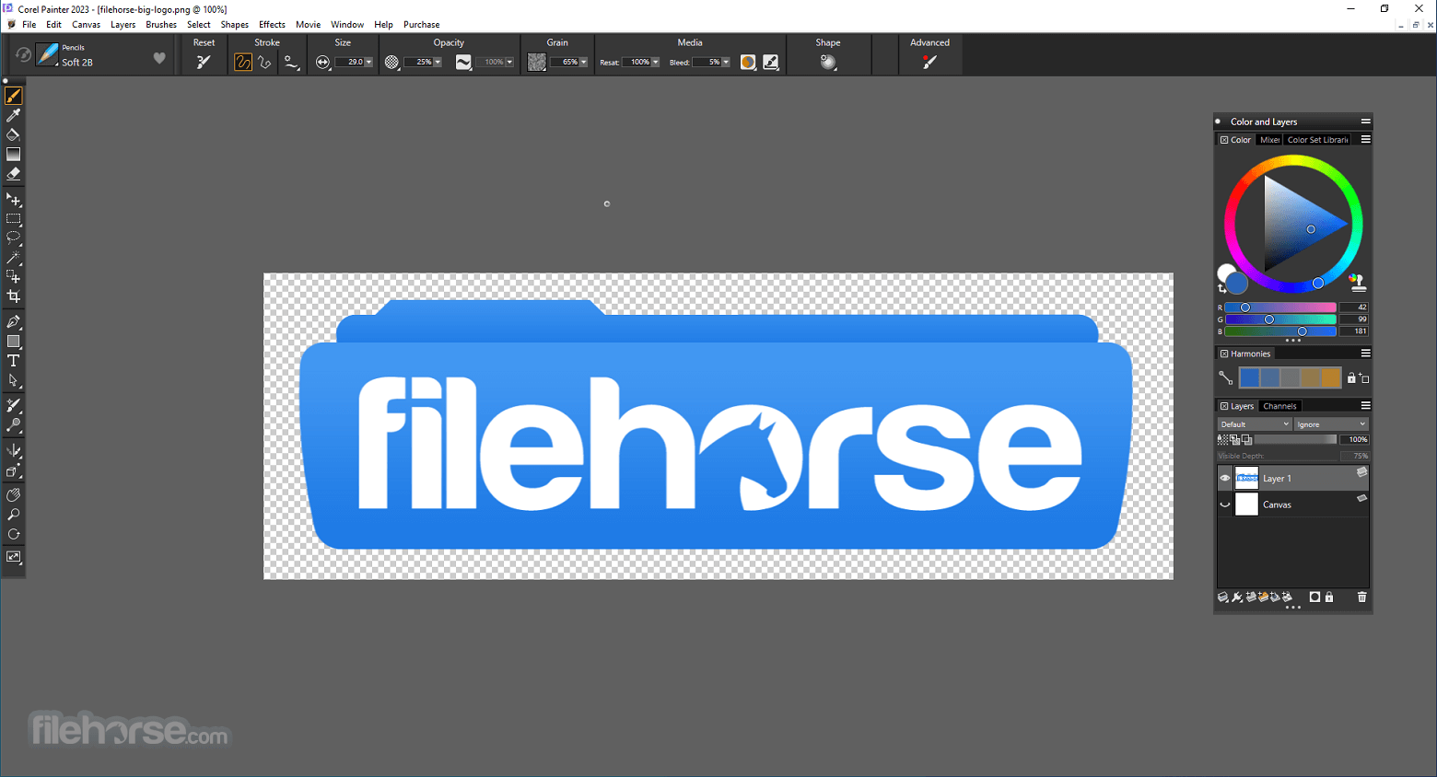Toggle Preserve Transparency in Layers panel
1437x777 pixels.
[x=1223, y=440]
